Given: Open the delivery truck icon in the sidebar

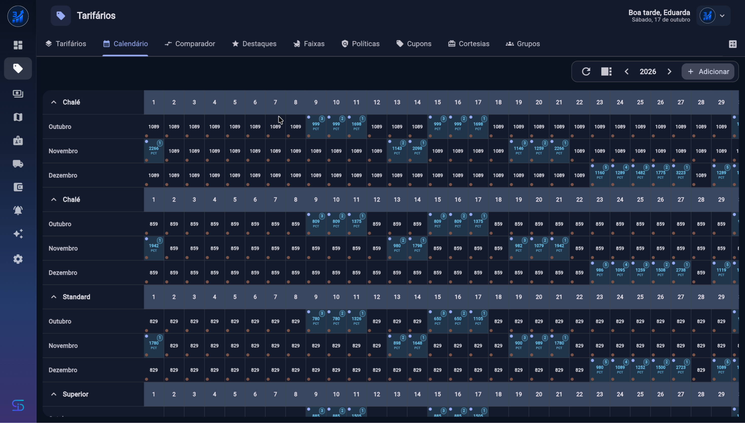Looking at the screenshot, I should (x=18, y=164).
